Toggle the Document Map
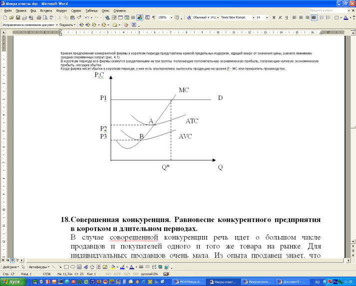Screen dimensions: 356x286 point(147,17)
